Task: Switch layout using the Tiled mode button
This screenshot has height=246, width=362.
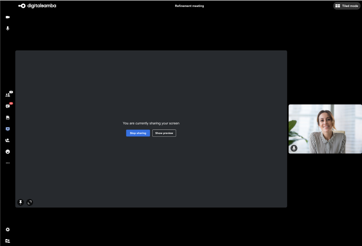Action: [347, 6]
